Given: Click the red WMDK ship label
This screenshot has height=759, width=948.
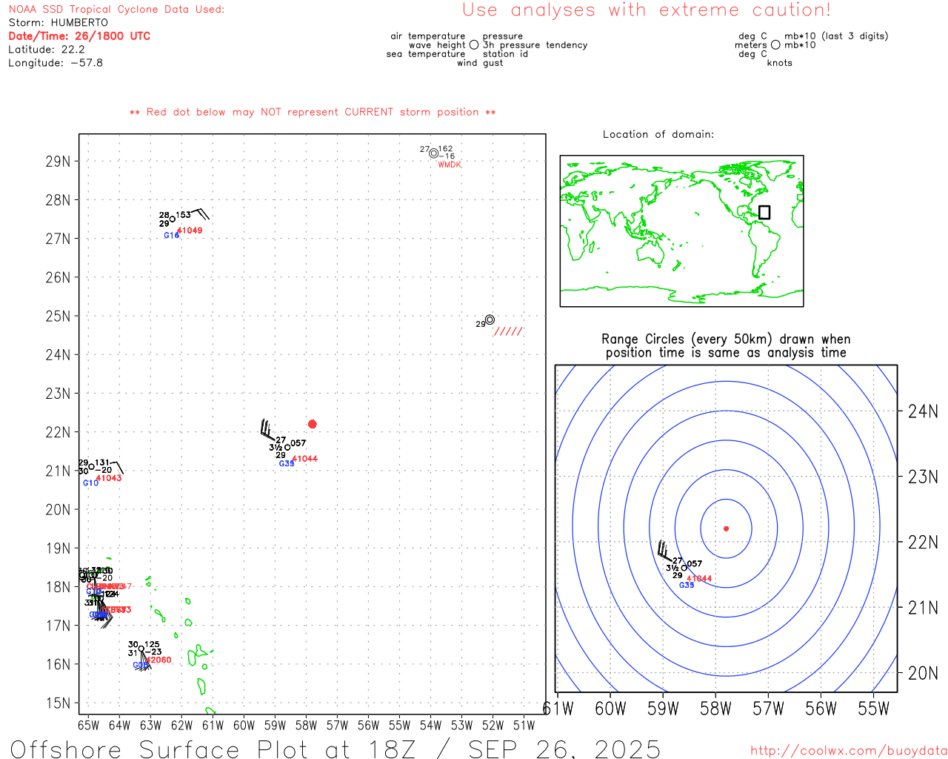Looking at the screenshot, I should 450,165.
